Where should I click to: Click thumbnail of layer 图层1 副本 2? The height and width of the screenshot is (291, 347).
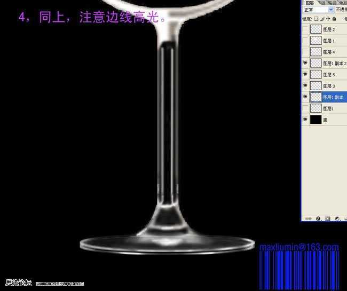point(316,63)
